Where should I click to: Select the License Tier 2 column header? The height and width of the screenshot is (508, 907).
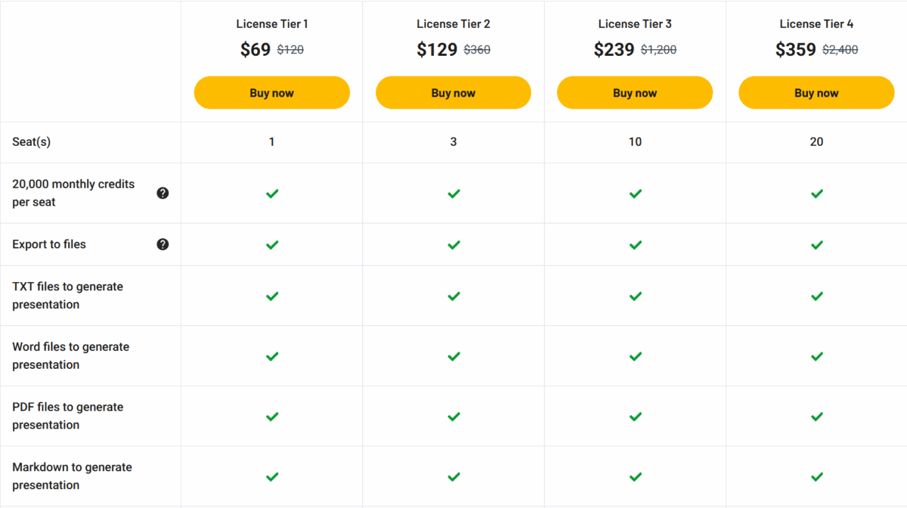pyautogui.click(x=453, y=23)
